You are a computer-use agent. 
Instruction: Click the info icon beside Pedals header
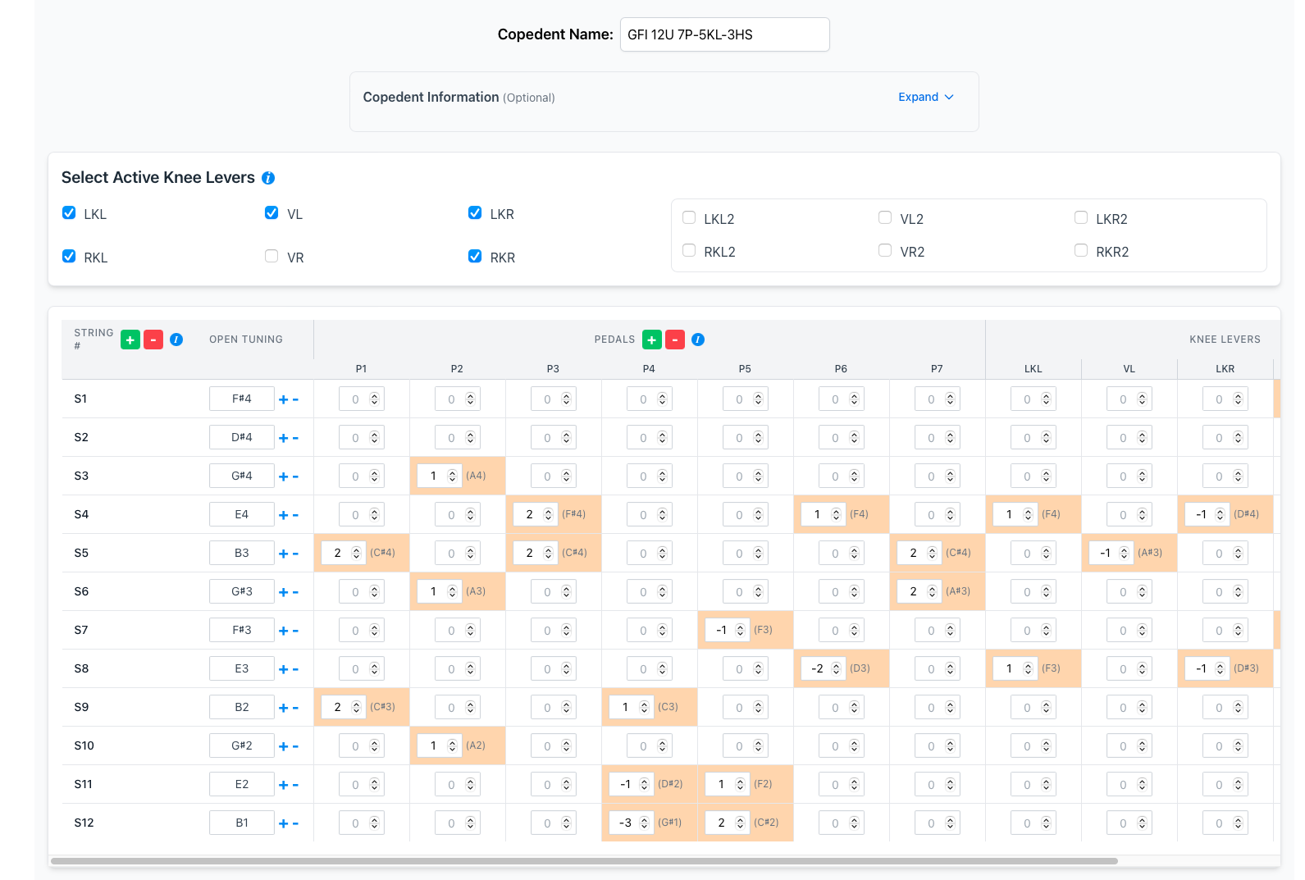click(698, 340)
